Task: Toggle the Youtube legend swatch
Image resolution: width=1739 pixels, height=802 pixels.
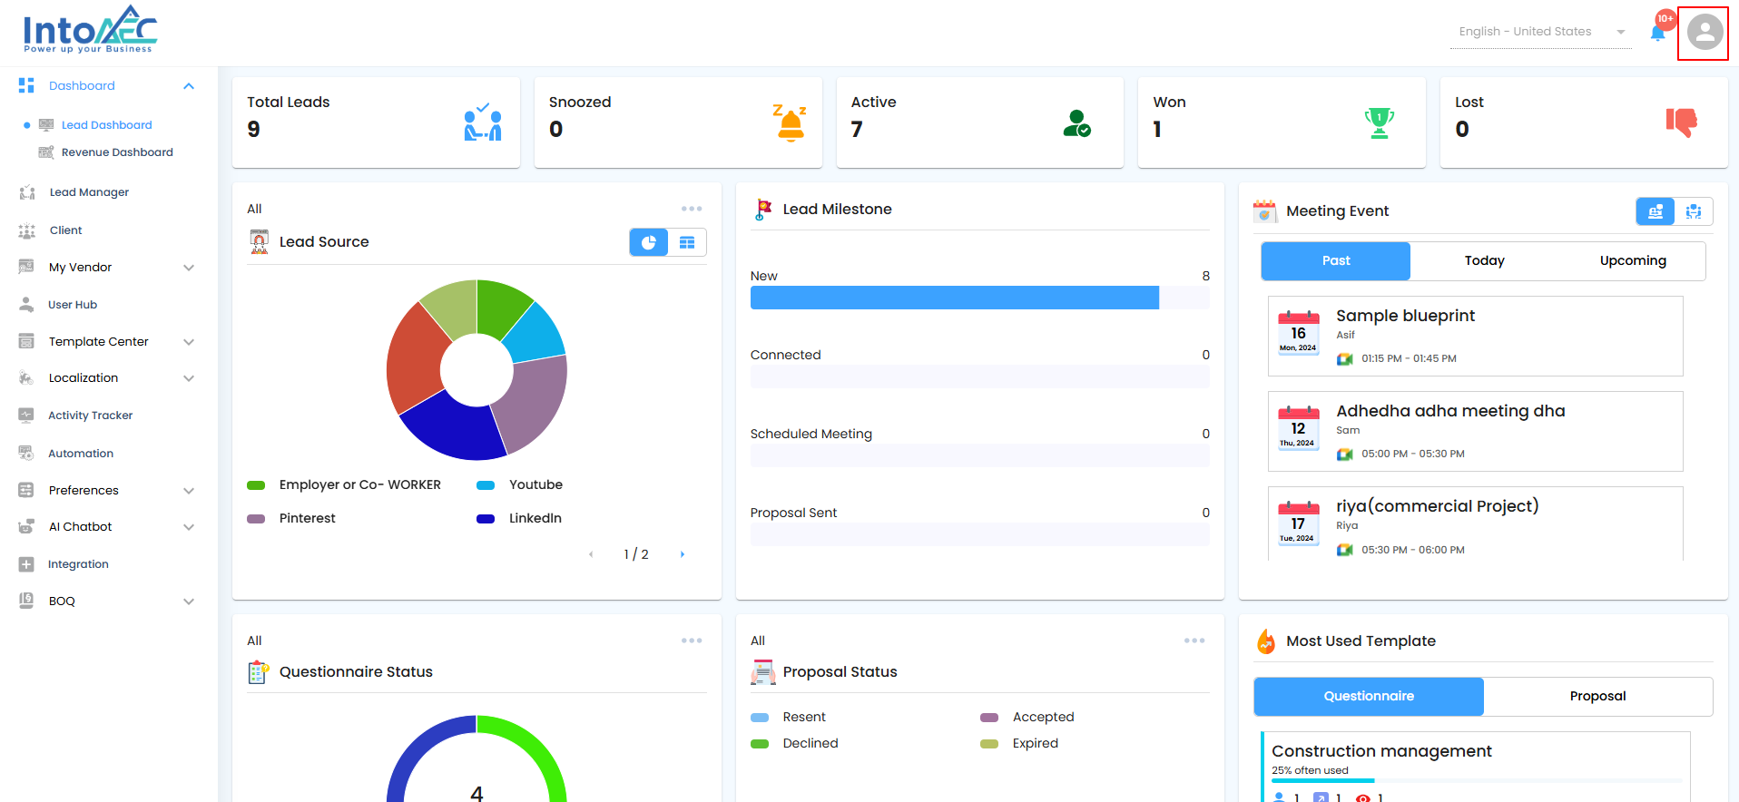Action: click(x=486, y=485)
